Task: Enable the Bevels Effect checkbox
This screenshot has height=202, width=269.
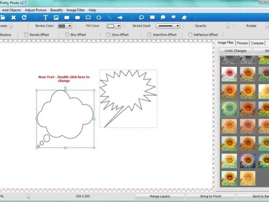Action: tap(26, 35)
